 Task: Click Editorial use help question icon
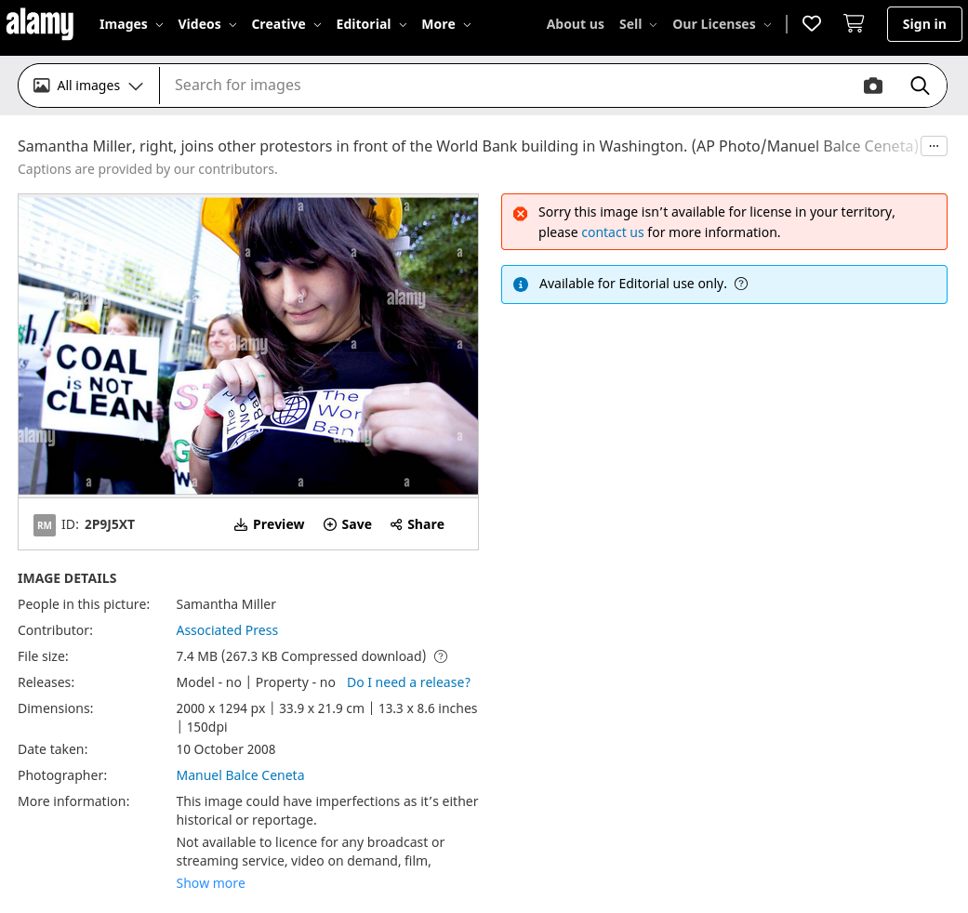(x=741, y=284)
